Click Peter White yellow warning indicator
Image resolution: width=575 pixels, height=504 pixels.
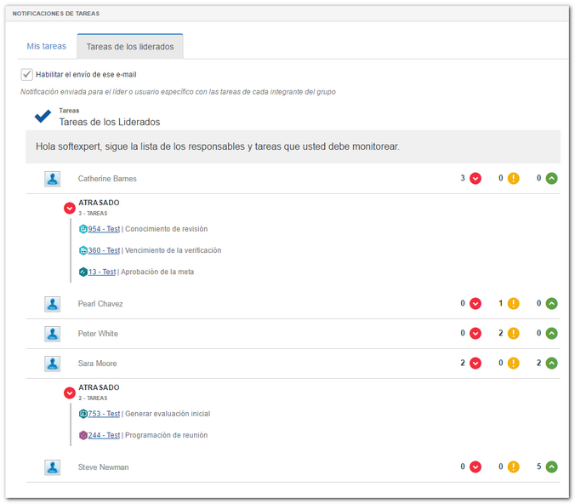[x=514, y=334]
